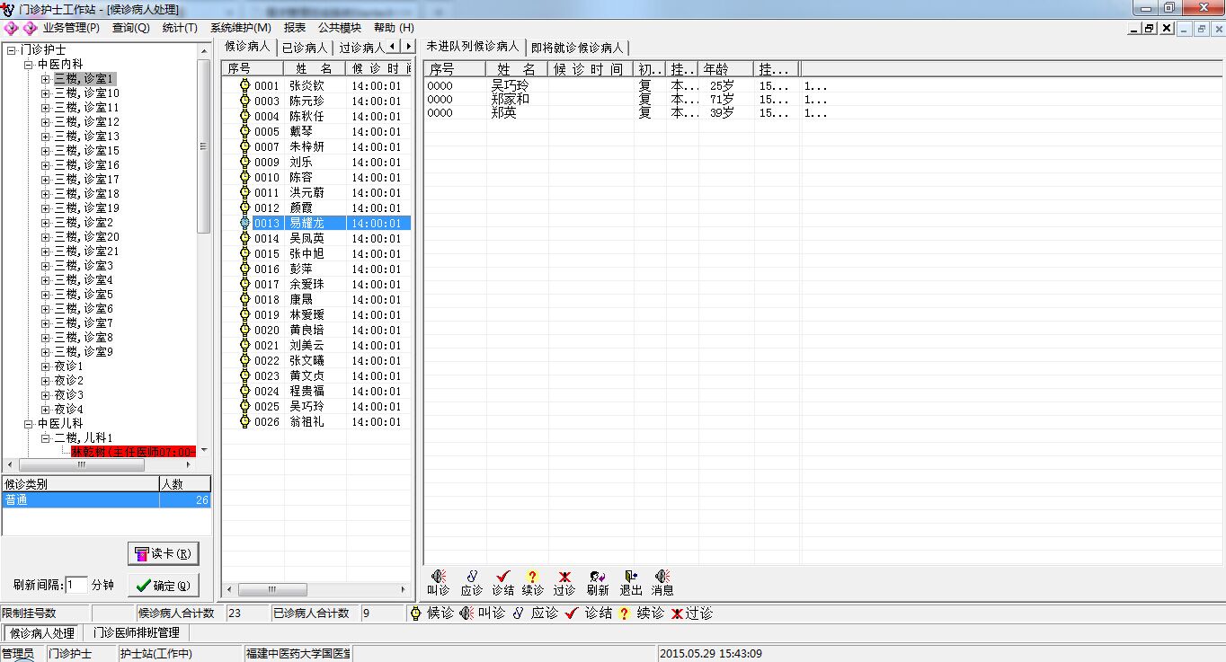The image size is (1226, 662).
Task: Click the 续诊 question mark toolbar icon
Action: click(533, 577)
